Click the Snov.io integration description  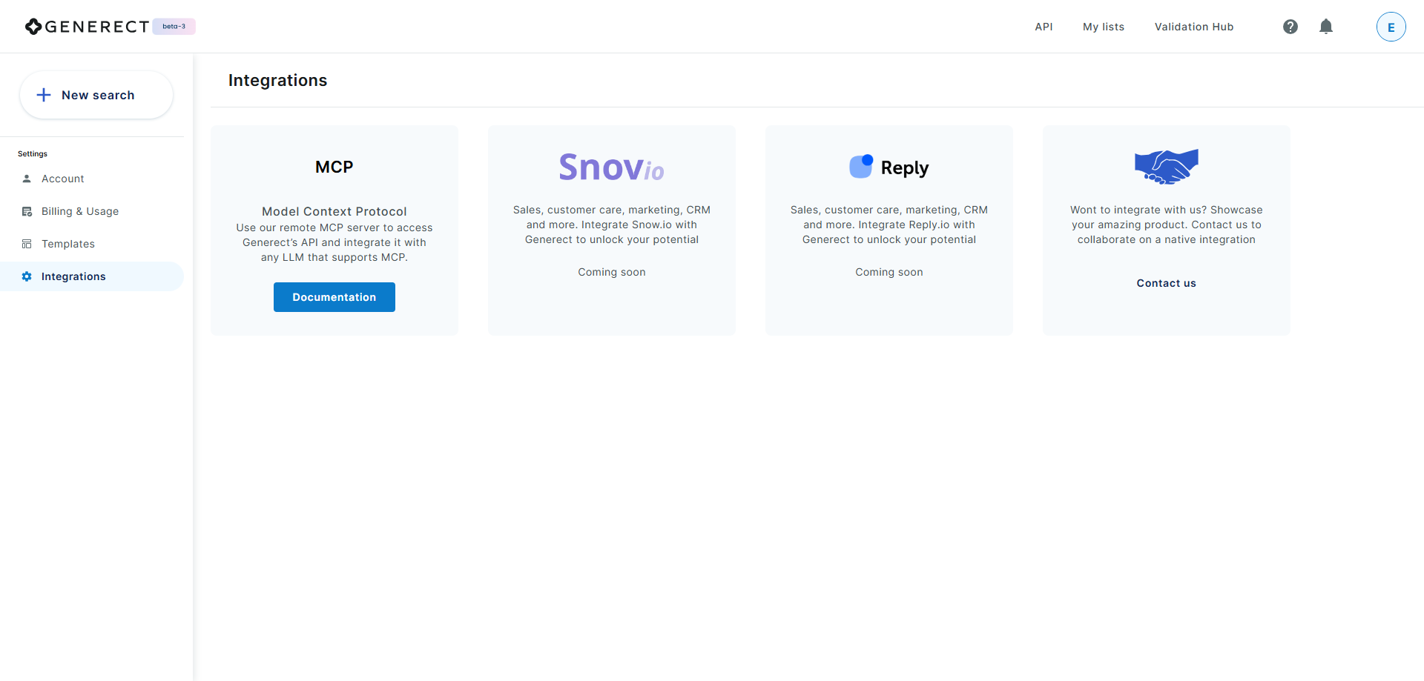coord(612,225)
